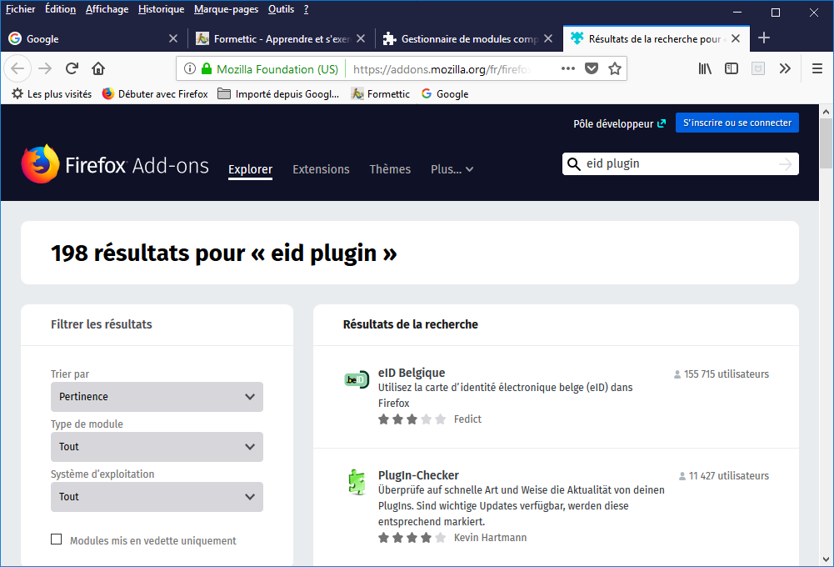Save page to Pocket

tap(592, 68)
